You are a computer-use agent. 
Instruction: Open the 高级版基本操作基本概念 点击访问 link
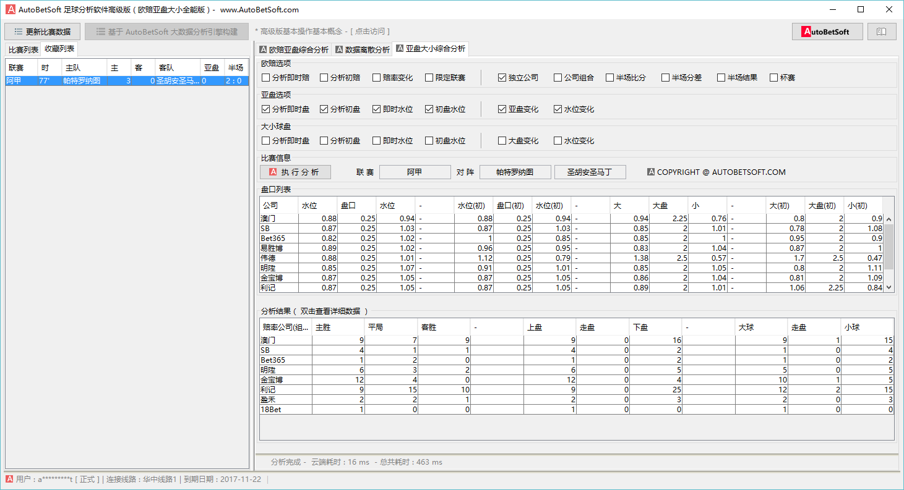point(322,32)
